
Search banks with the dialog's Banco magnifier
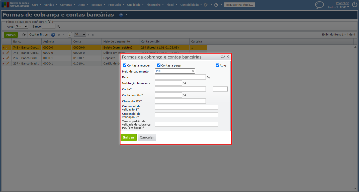tap(208, 77)
